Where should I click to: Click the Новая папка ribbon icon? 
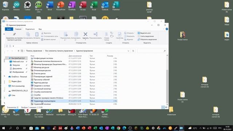pos(107,36)
